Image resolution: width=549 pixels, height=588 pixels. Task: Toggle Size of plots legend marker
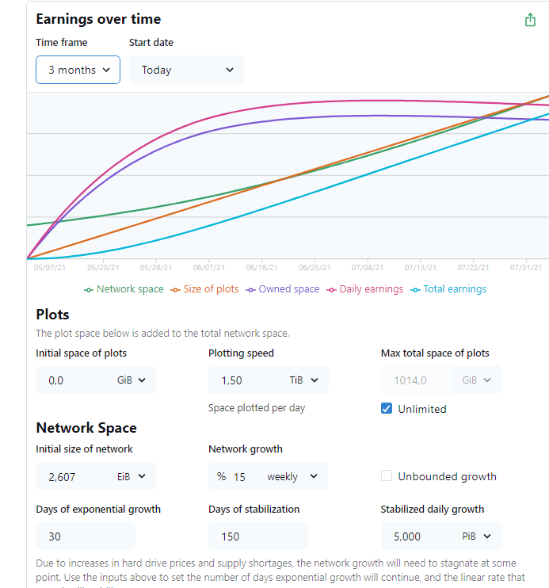coord(176,289)
